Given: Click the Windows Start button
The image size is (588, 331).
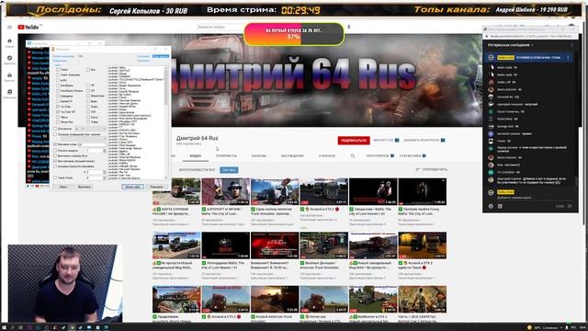Looking at the screenshot, I should point(4,327).
